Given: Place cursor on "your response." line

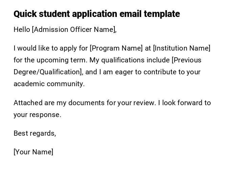Looking at the screenshot, I should [37, 115].
